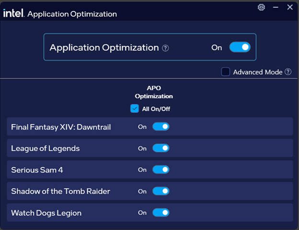
Task: Close the Application Optimization window
Action: pos(290,7)
